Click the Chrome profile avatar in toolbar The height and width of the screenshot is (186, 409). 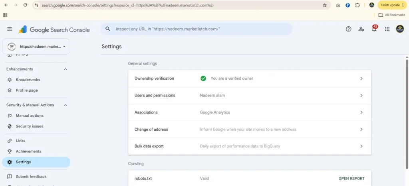372,5
